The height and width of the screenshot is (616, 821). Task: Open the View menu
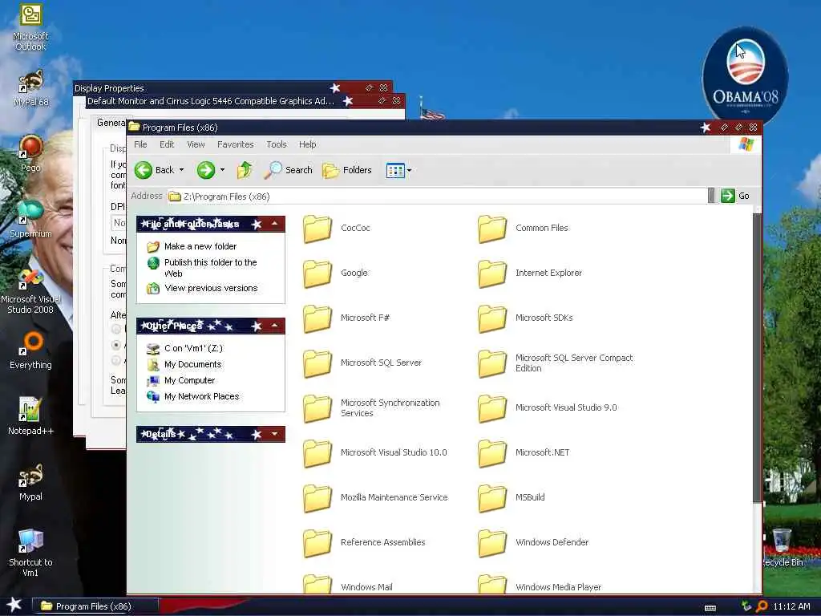(196, 144)
